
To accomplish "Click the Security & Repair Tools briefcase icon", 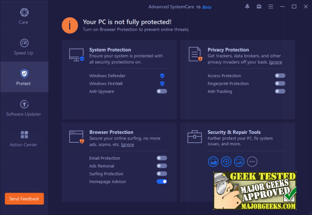I will pyautogui.click(x=194, y=137).
